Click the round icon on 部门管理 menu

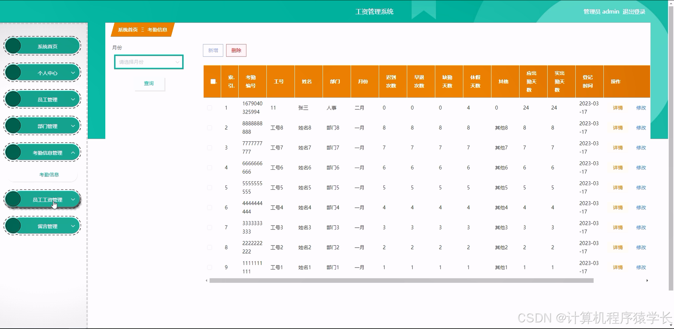pyautogui.click(x=13, y=126)
